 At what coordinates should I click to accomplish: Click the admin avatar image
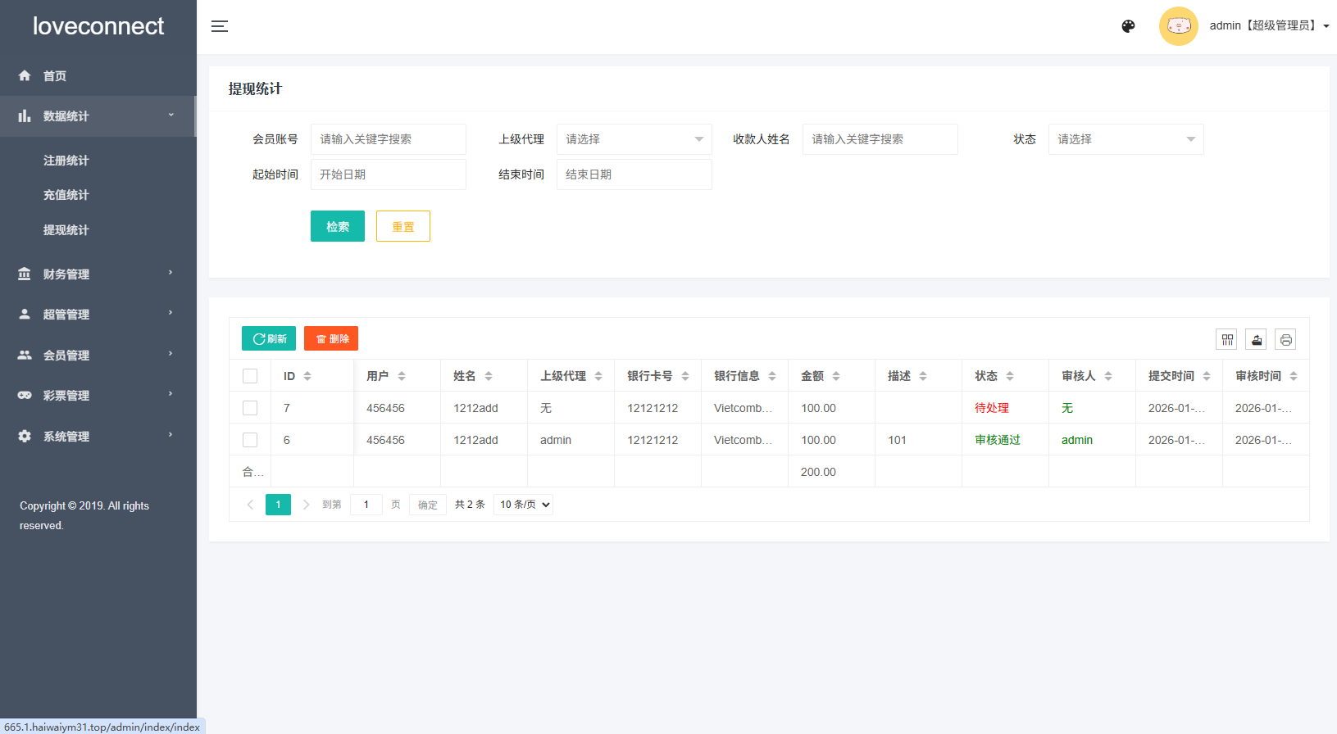(x=1178, y=26)
